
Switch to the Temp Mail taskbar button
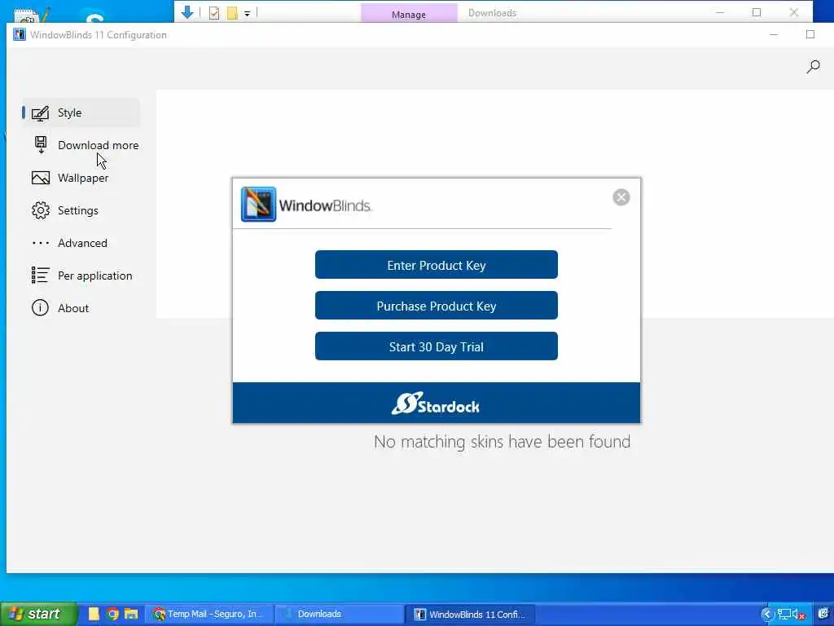(209, 614)
